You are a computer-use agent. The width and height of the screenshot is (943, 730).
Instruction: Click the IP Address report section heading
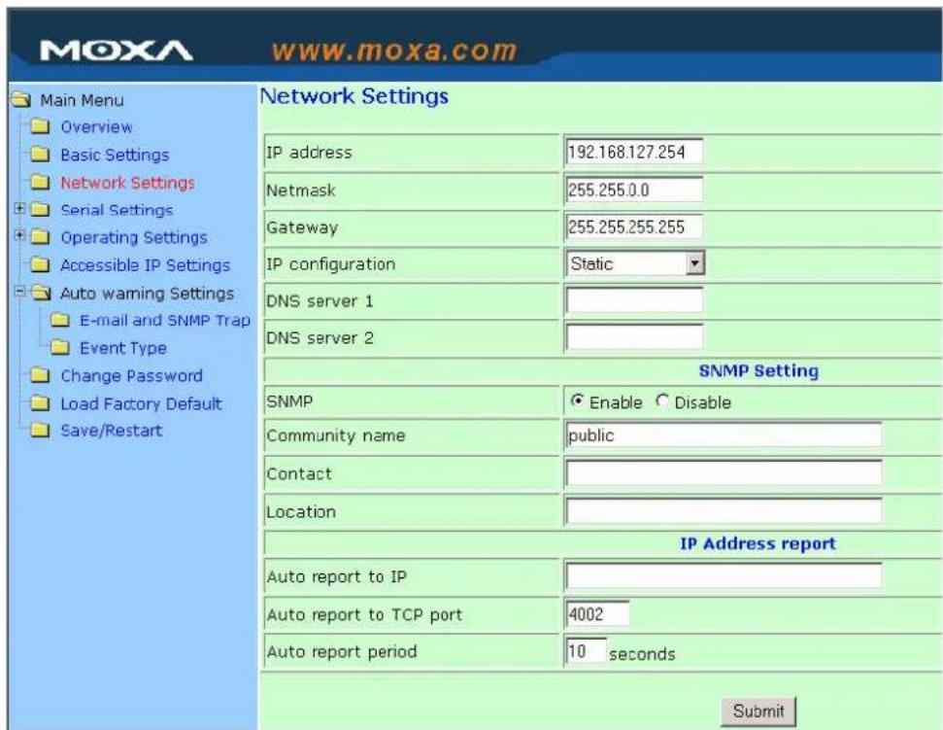pyautogui.click(x=758, y=543)
